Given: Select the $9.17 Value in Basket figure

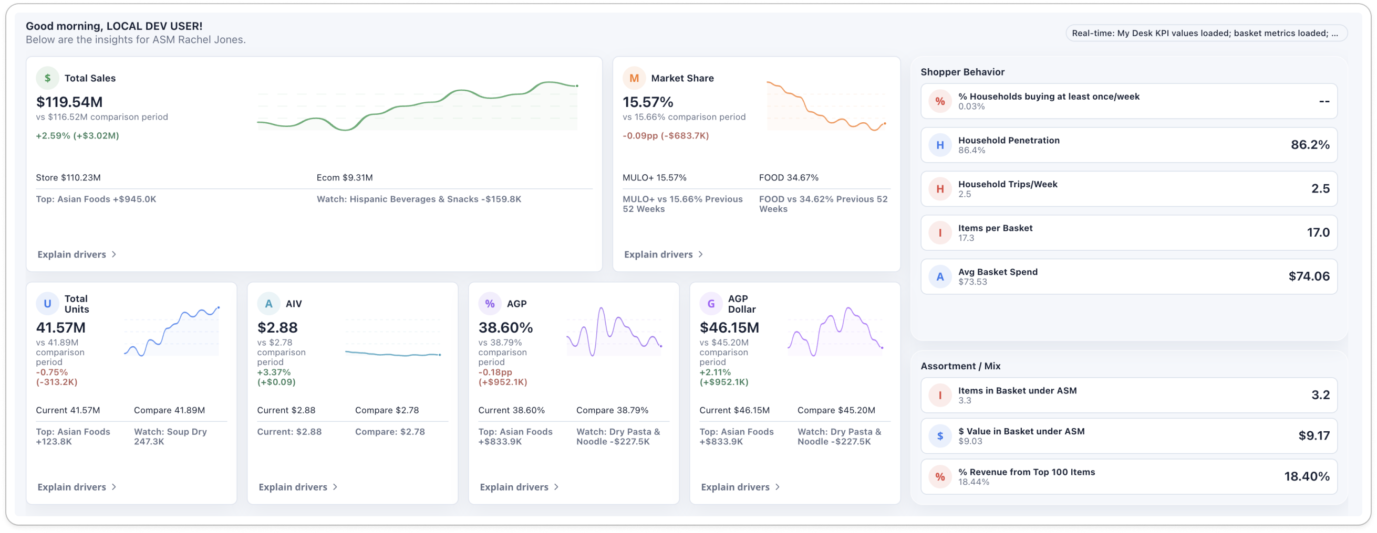Looking at the screenshot, I should [1314, 436].
